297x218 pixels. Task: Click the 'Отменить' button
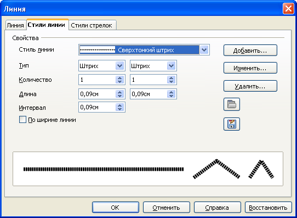tap(167, 208)
